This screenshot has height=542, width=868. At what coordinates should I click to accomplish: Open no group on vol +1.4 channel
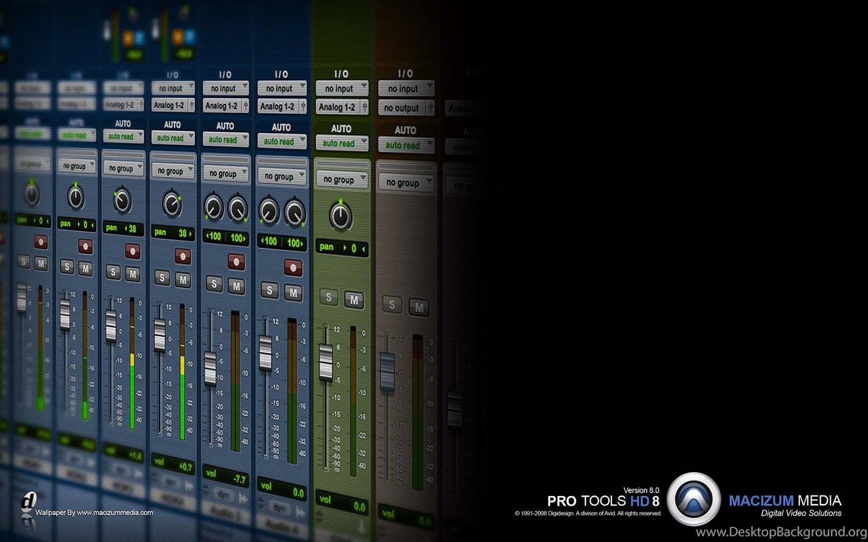123,168
